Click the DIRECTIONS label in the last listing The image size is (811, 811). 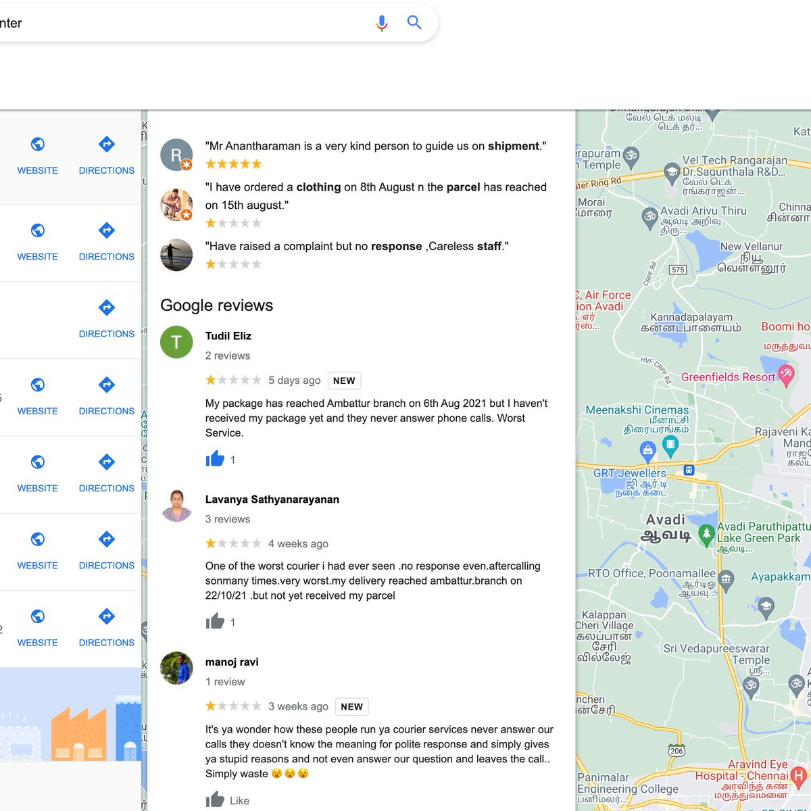point(107,642)
